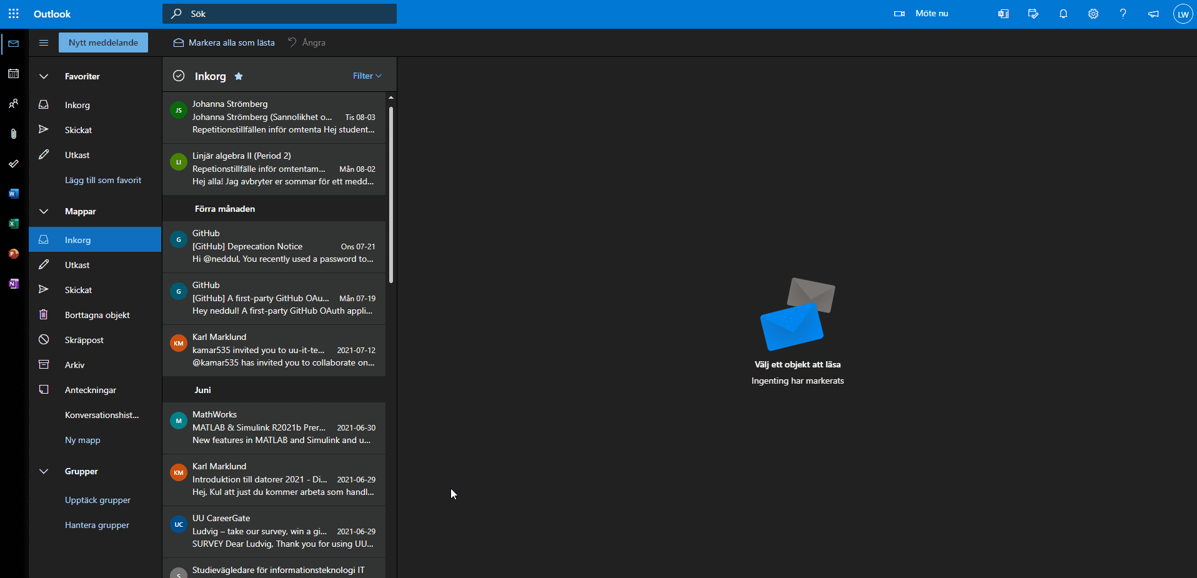Open Skräppost folder

(95, 340)
